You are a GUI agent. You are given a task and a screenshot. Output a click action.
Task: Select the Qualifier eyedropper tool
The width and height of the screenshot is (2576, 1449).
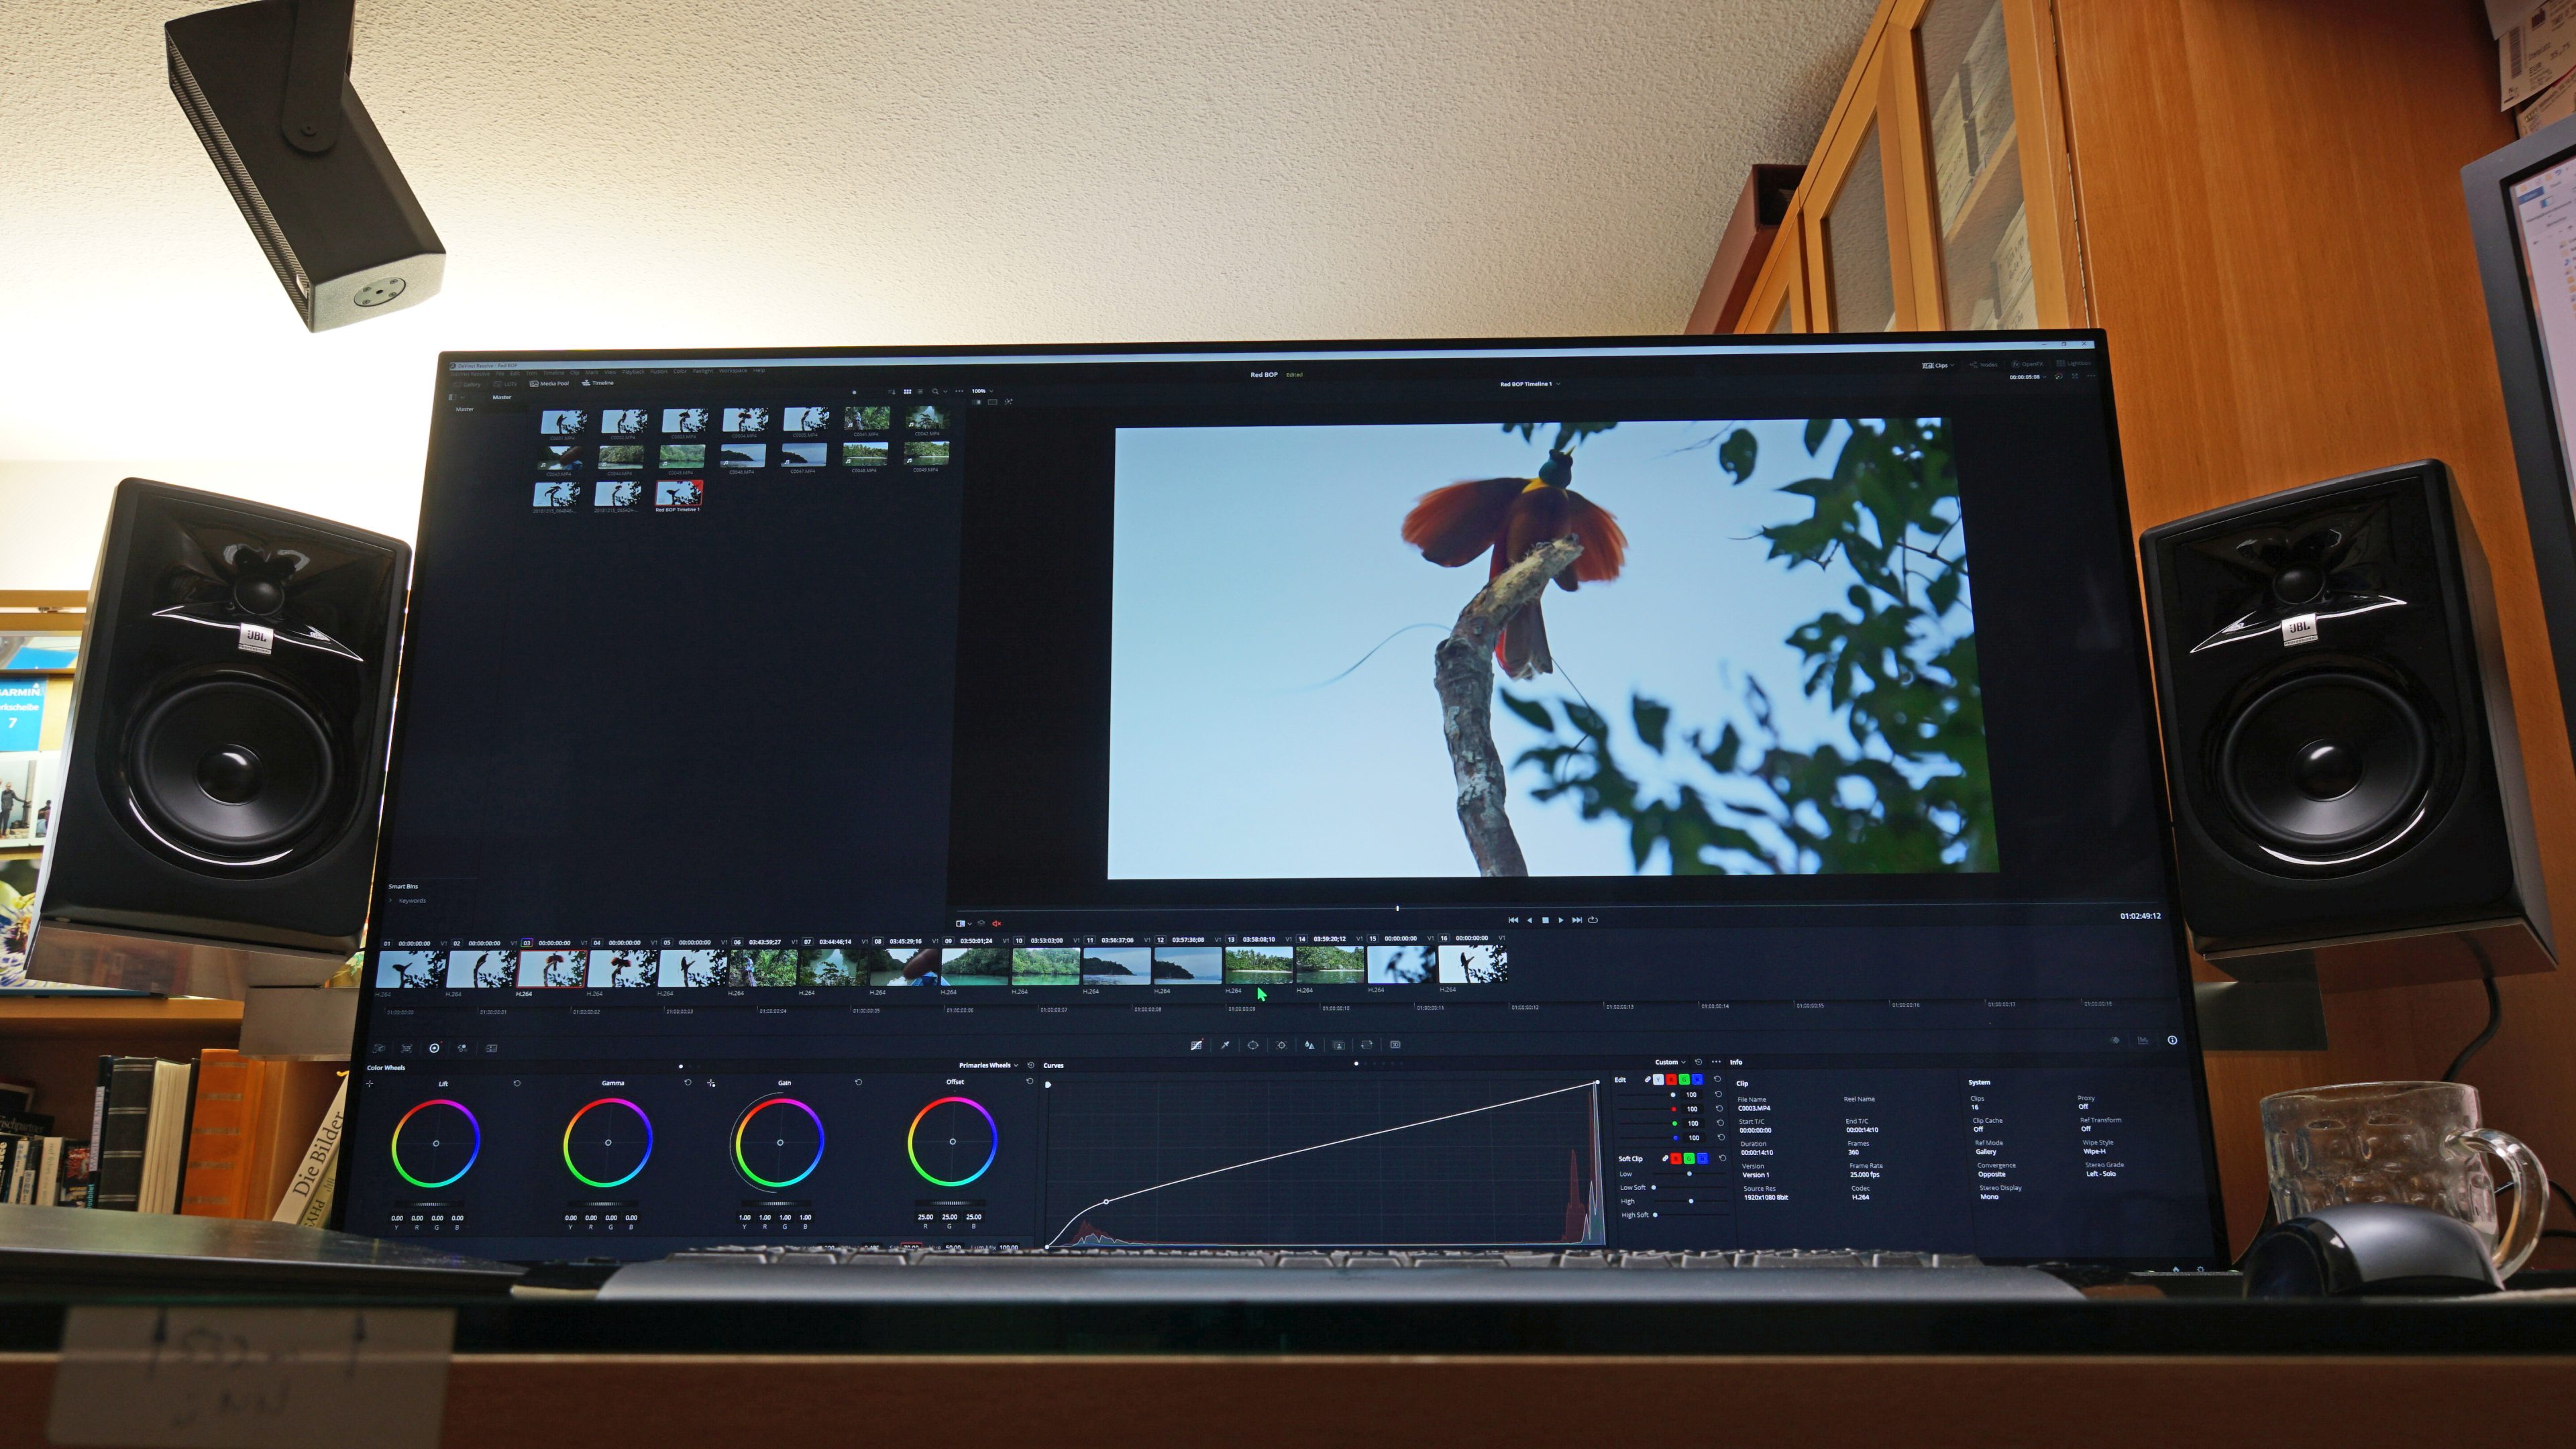coord(1225,1045)
